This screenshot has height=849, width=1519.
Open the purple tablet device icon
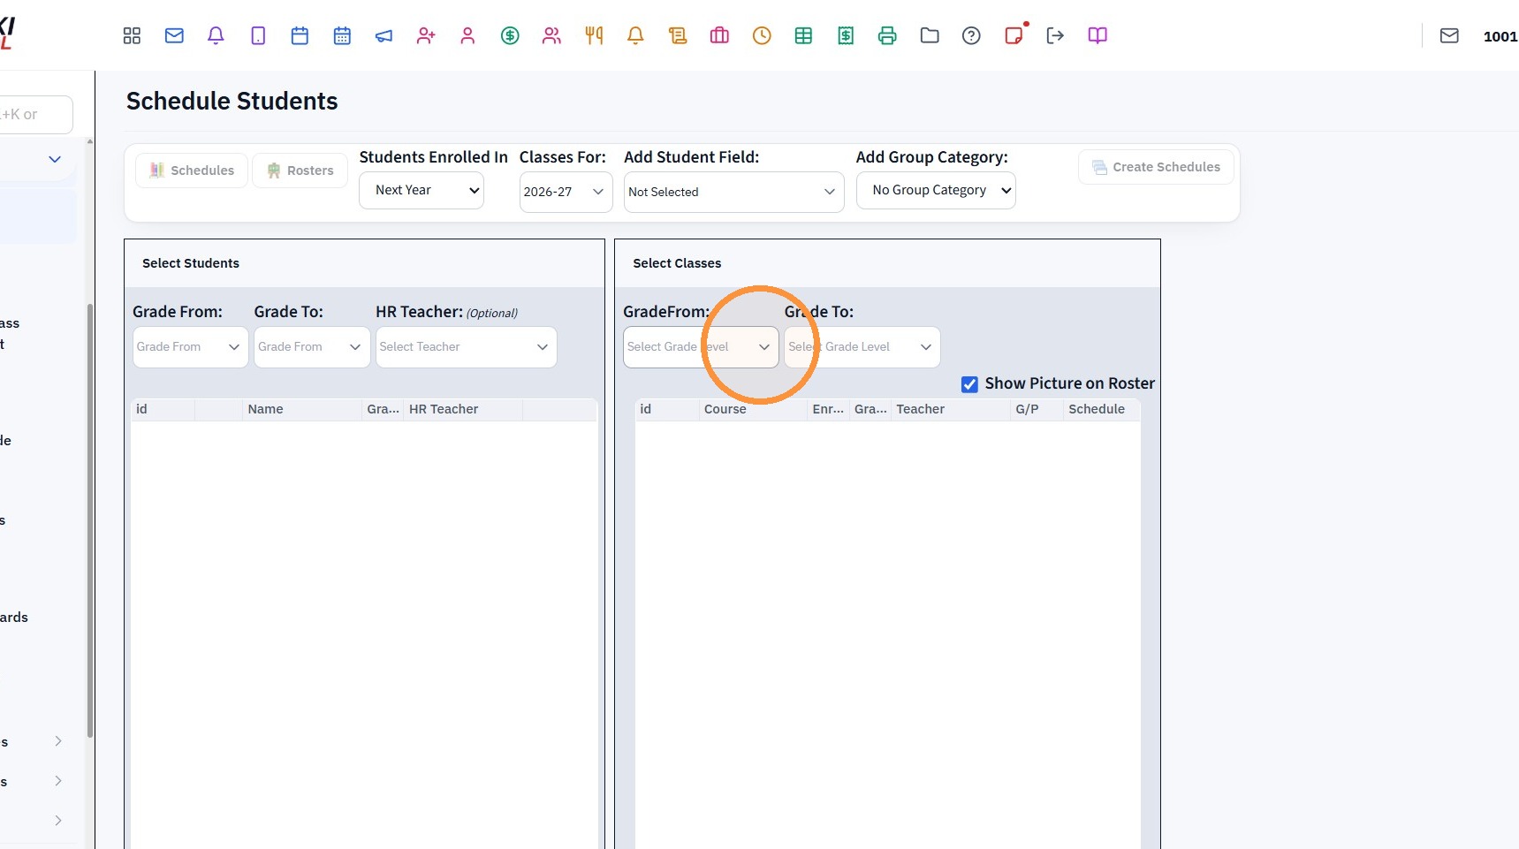(258, 35)
